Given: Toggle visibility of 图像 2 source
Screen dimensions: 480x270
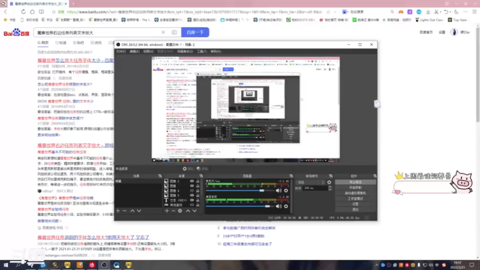Looking at the screenshot, I should pos(192,181).
